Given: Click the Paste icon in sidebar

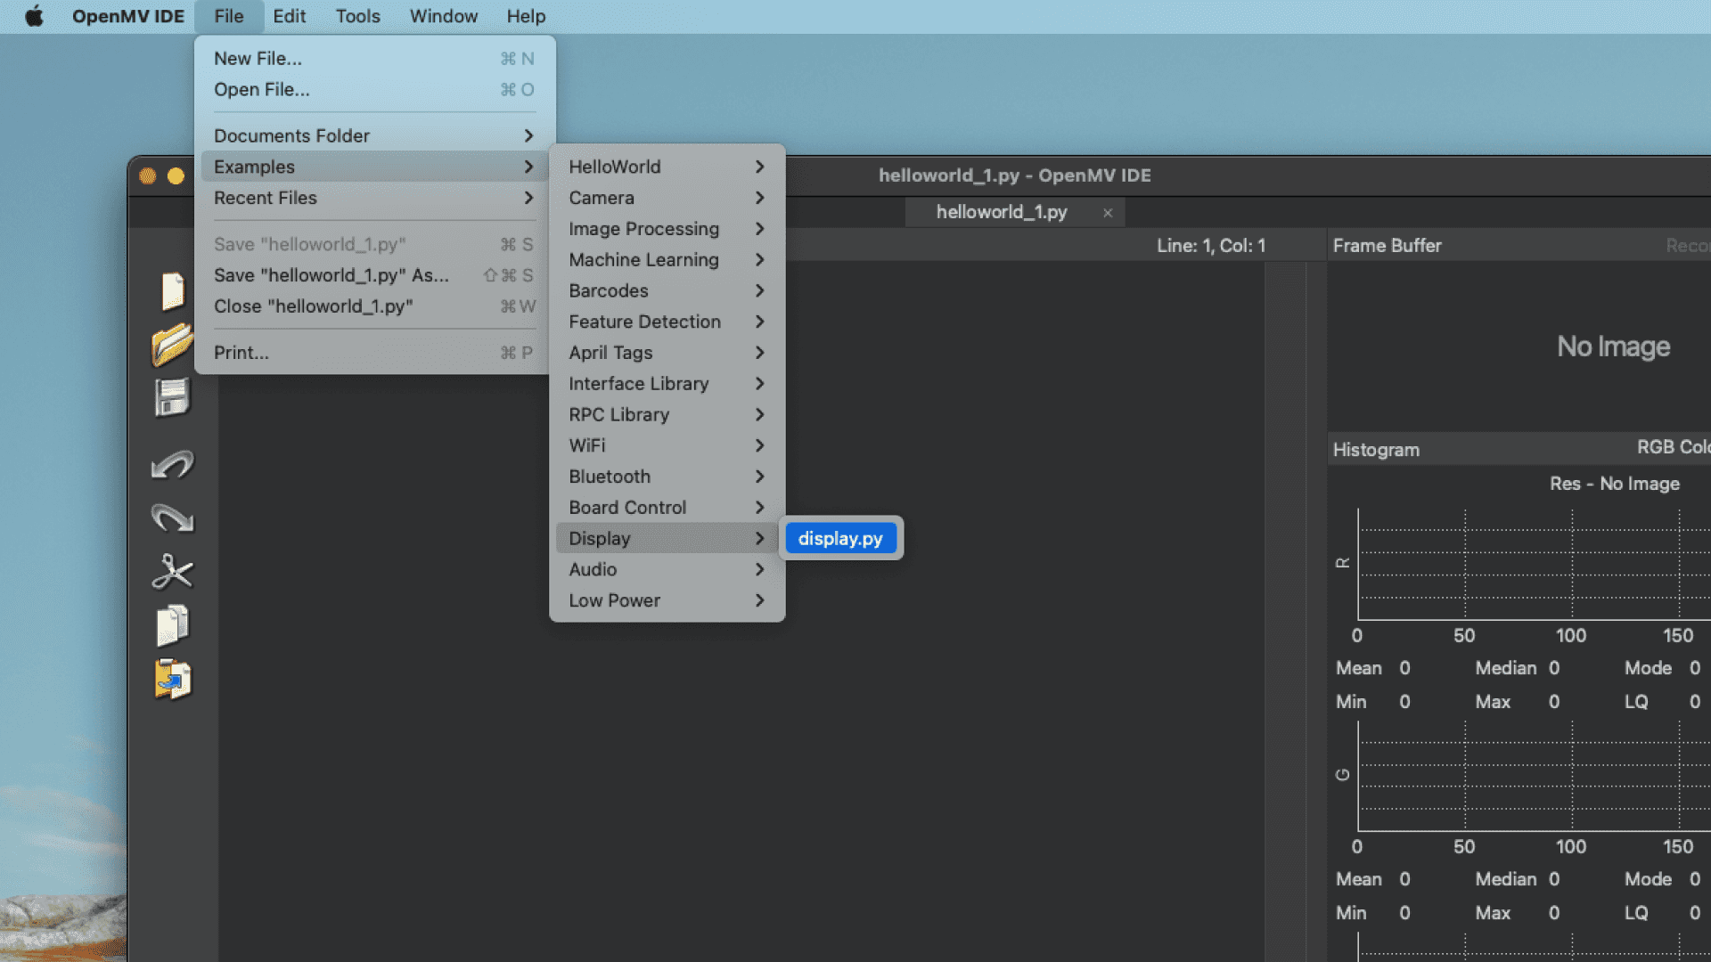Looking at the screenshot, I should click(x=173, y=681).
